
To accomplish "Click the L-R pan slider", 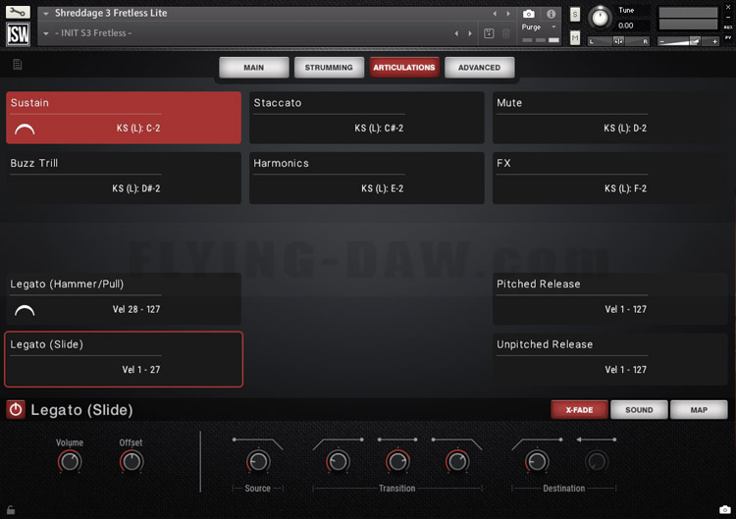I will click(618, 41).
